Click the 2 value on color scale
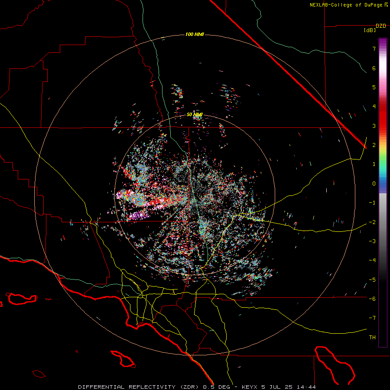 [x=374, y=145]
